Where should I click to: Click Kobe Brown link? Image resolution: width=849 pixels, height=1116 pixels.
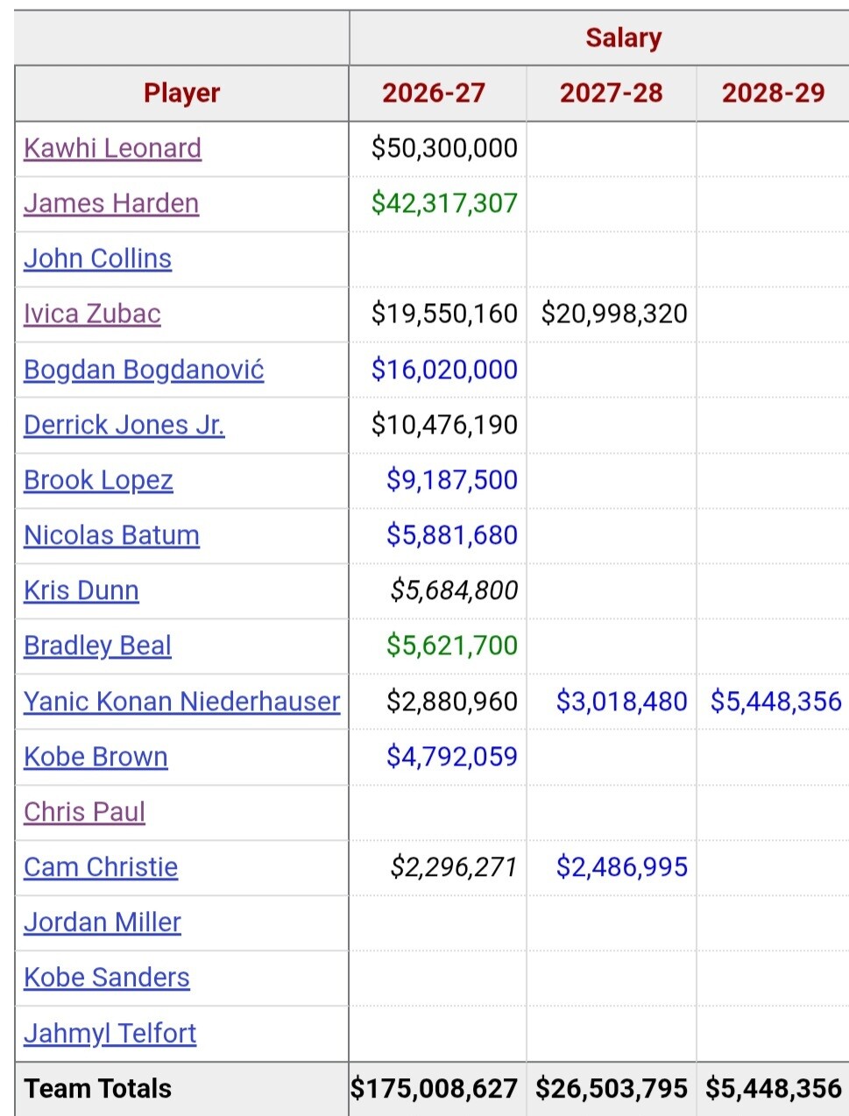(x=96, y=757)
